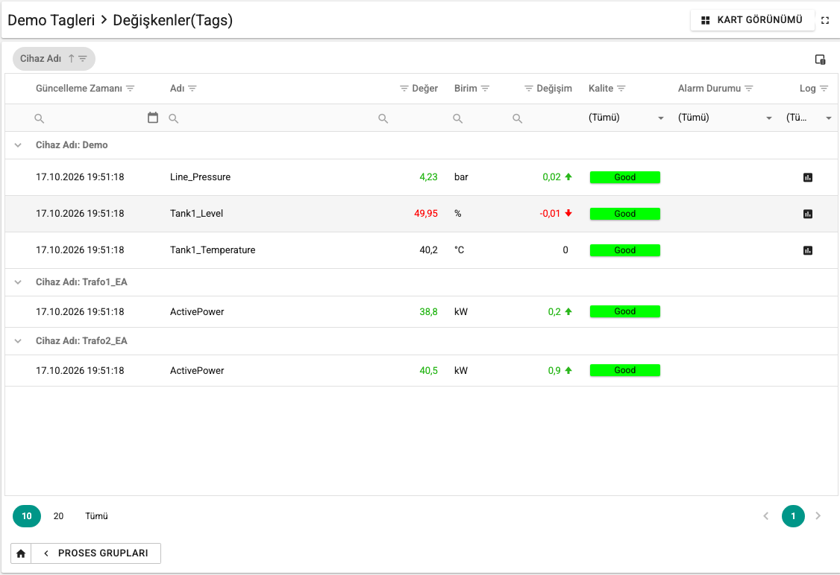Screen dimensions: 840x575
Task: Open the column chooser icon above the table
Action: [x=820, y=60]
